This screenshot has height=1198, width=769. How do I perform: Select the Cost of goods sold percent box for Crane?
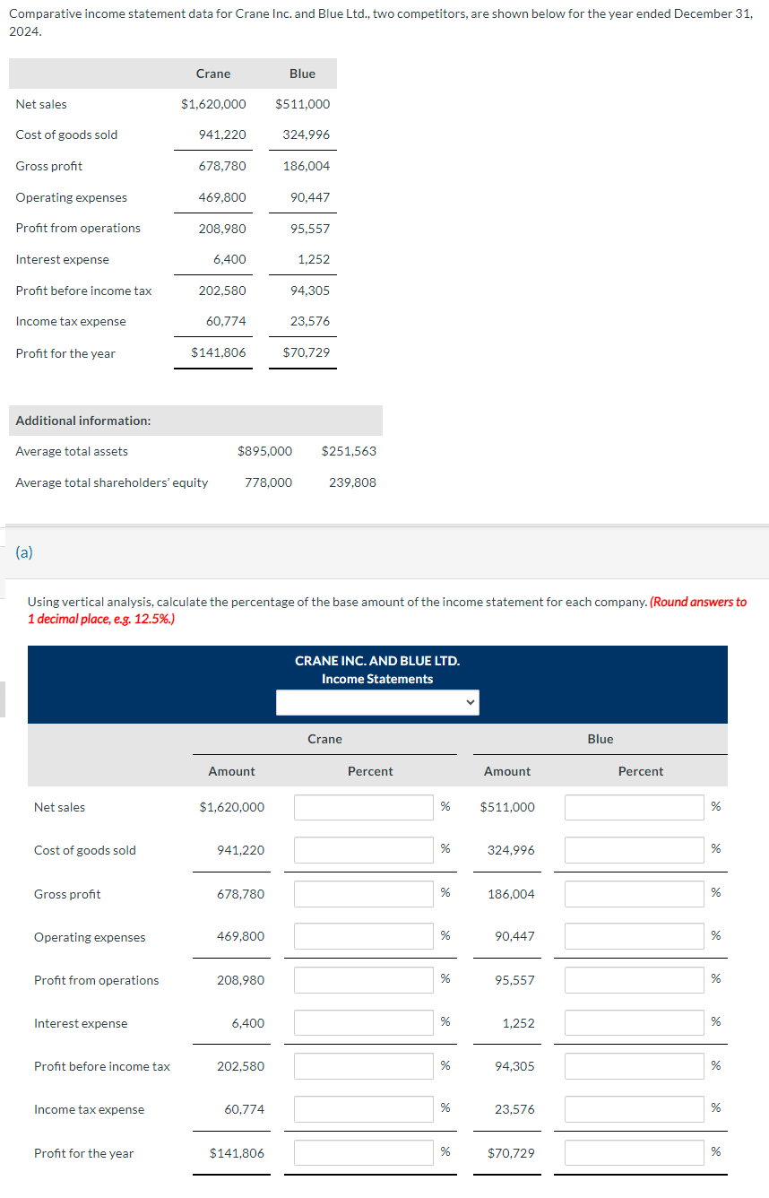click(x=363, y=850)
